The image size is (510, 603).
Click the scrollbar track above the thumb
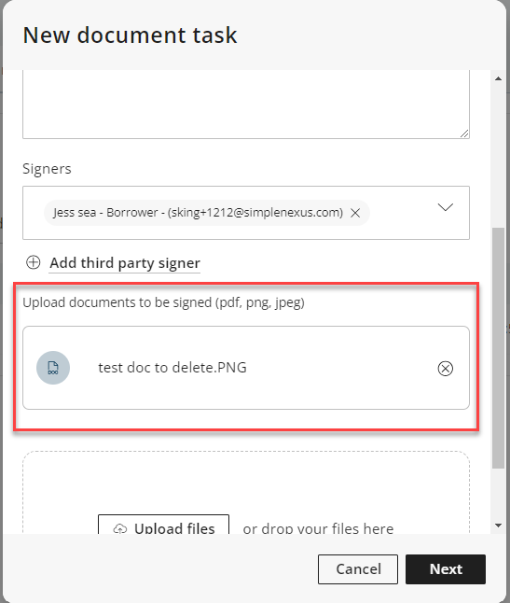(499, 156)
